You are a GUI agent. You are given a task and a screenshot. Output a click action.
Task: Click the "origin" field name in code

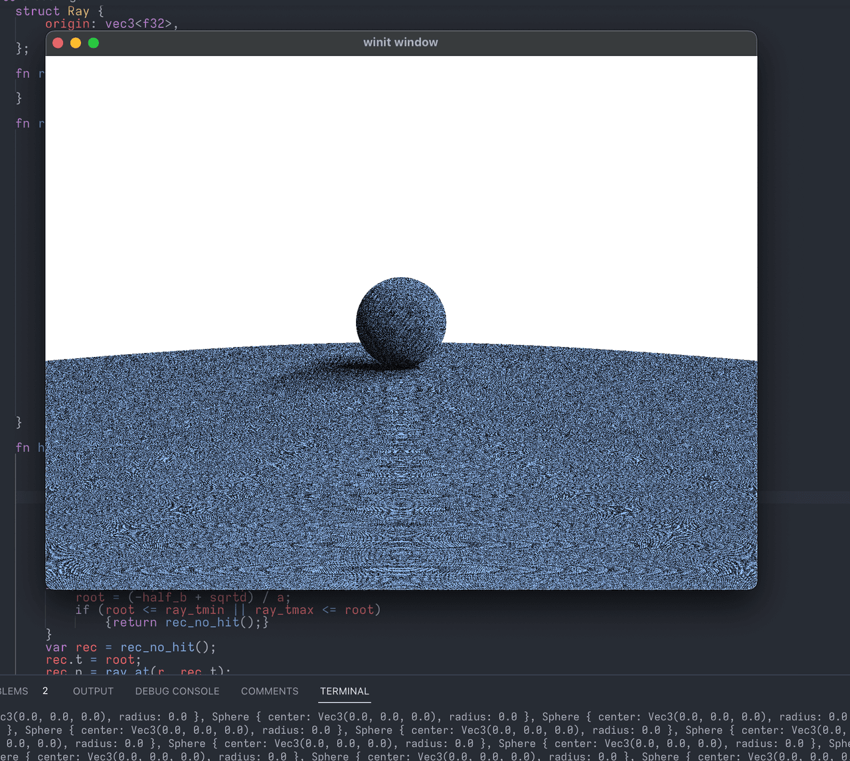point(67,24)
